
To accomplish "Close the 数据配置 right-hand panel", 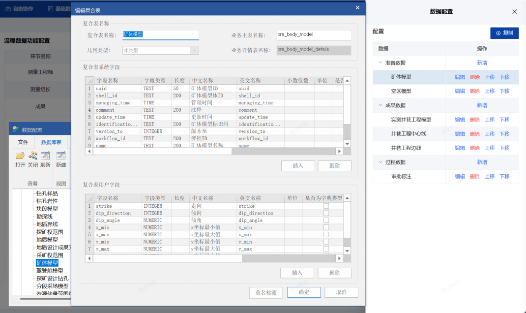I will 515,12.
